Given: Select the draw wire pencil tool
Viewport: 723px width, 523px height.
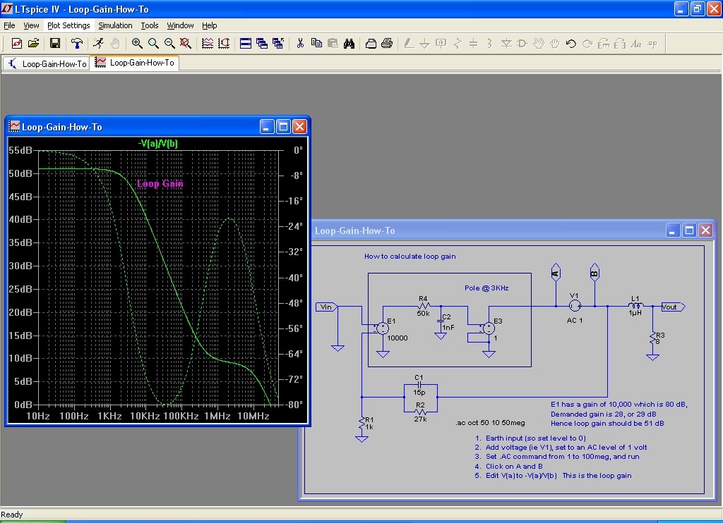Looking at the screenshot, I should 409,43.
